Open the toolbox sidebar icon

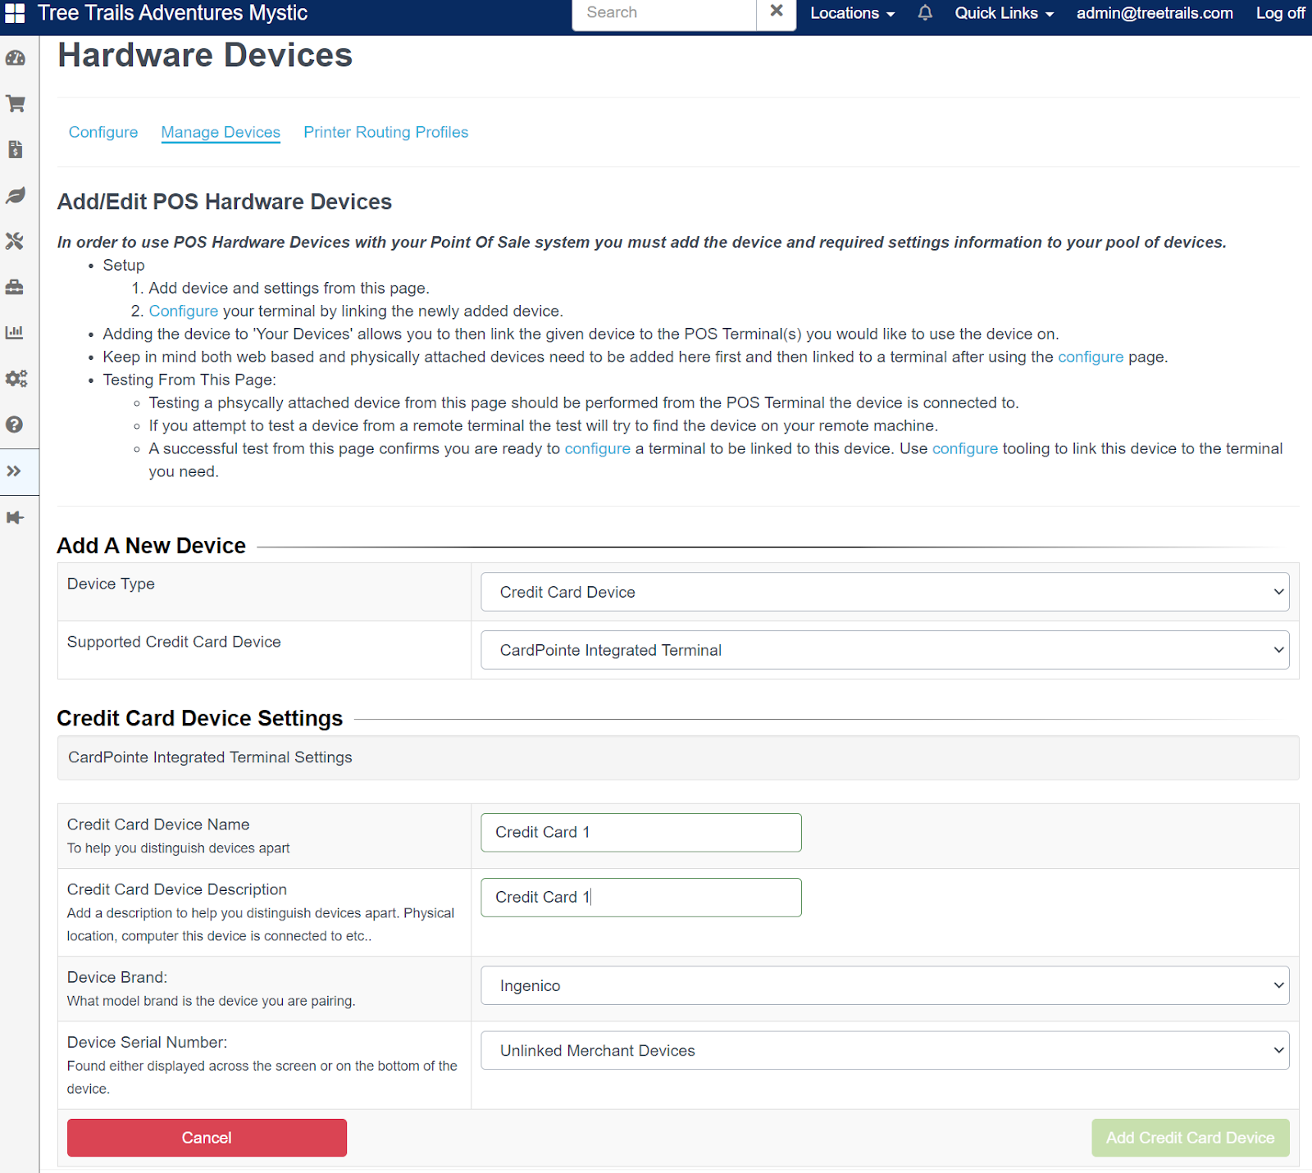point(16,287)
